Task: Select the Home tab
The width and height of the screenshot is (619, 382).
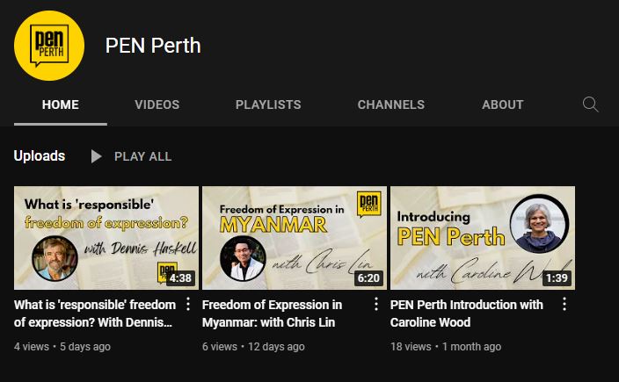Action: click(61, 105)
